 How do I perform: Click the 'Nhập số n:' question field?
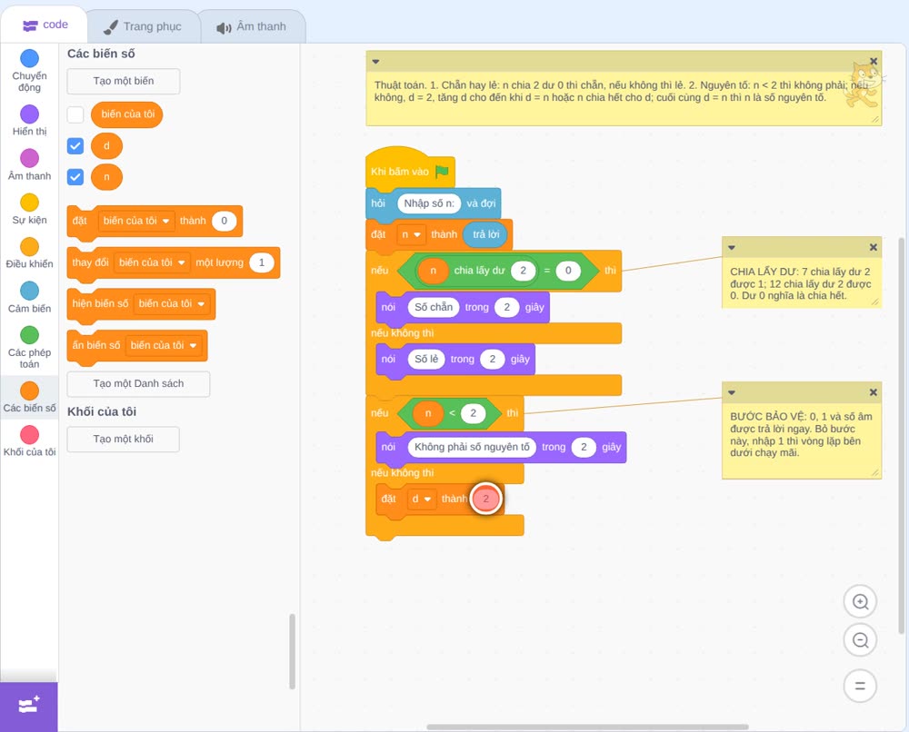click(429, 203)
